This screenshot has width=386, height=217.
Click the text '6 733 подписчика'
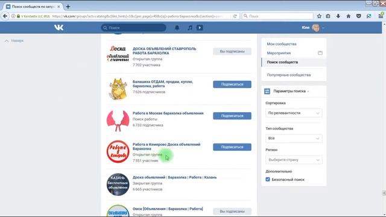pos(148,125)
